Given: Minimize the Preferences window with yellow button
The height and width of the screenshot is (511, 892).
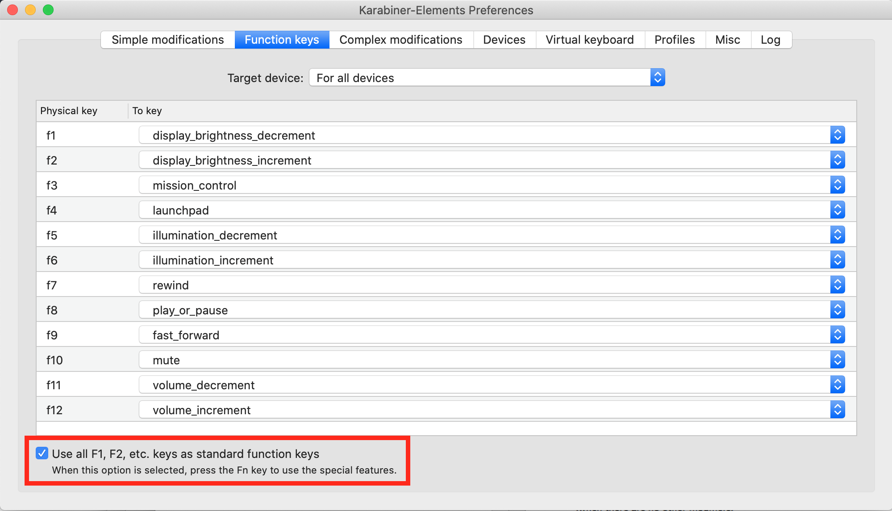Looking at the screenshot, I should [30, 10].
